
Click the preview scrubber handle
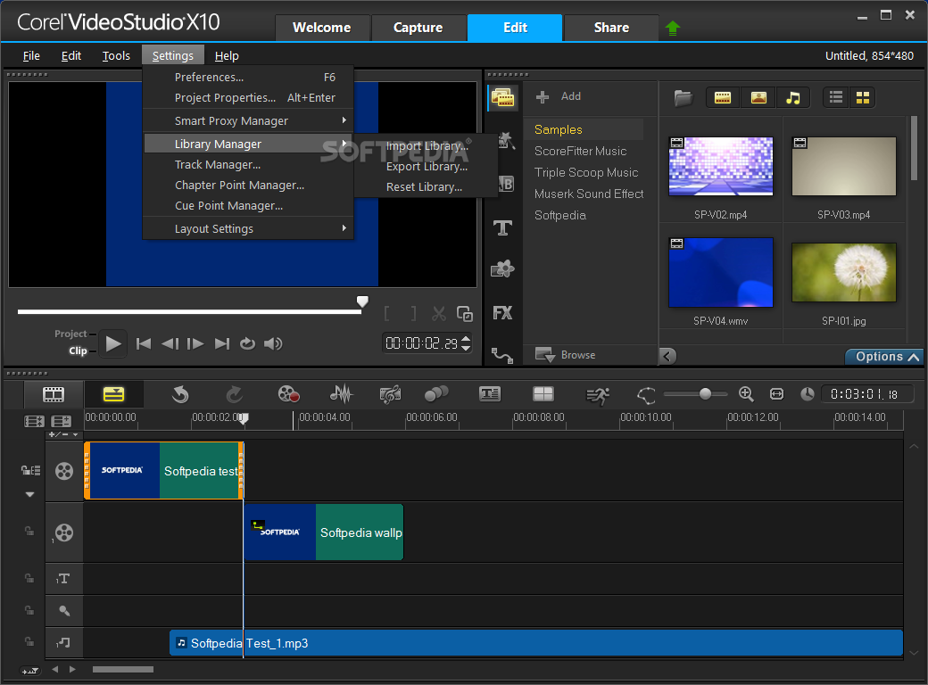(362, 301)
